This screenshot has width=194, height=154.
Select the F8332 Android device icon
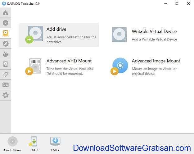click(x=33, y=141)
